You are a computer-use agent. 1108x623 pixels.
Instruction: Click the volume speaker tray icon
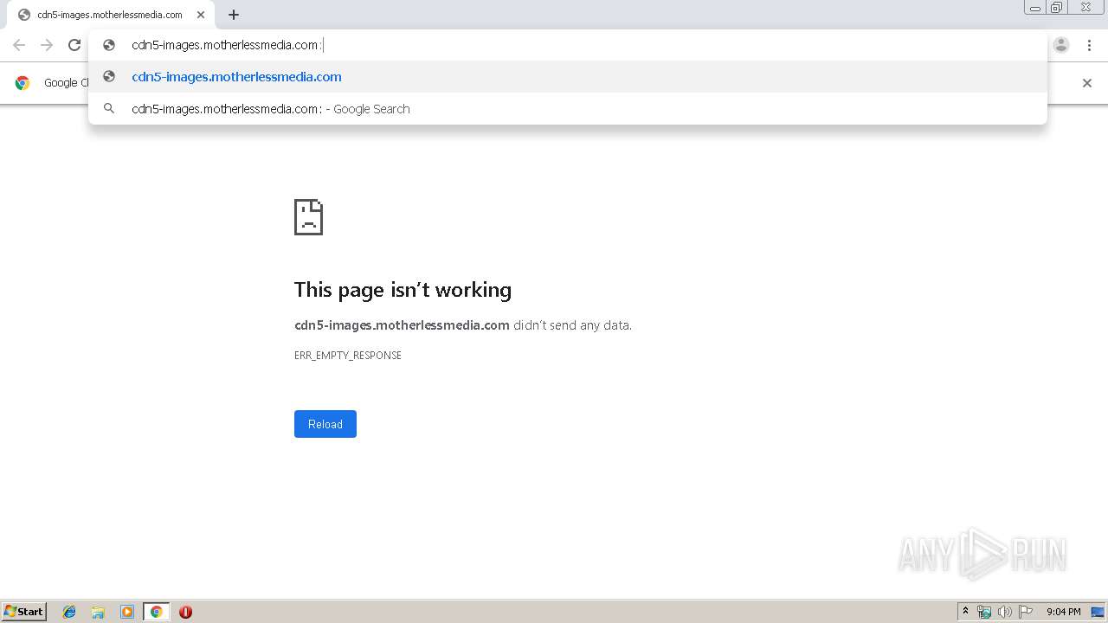[x=1005, y=612]
